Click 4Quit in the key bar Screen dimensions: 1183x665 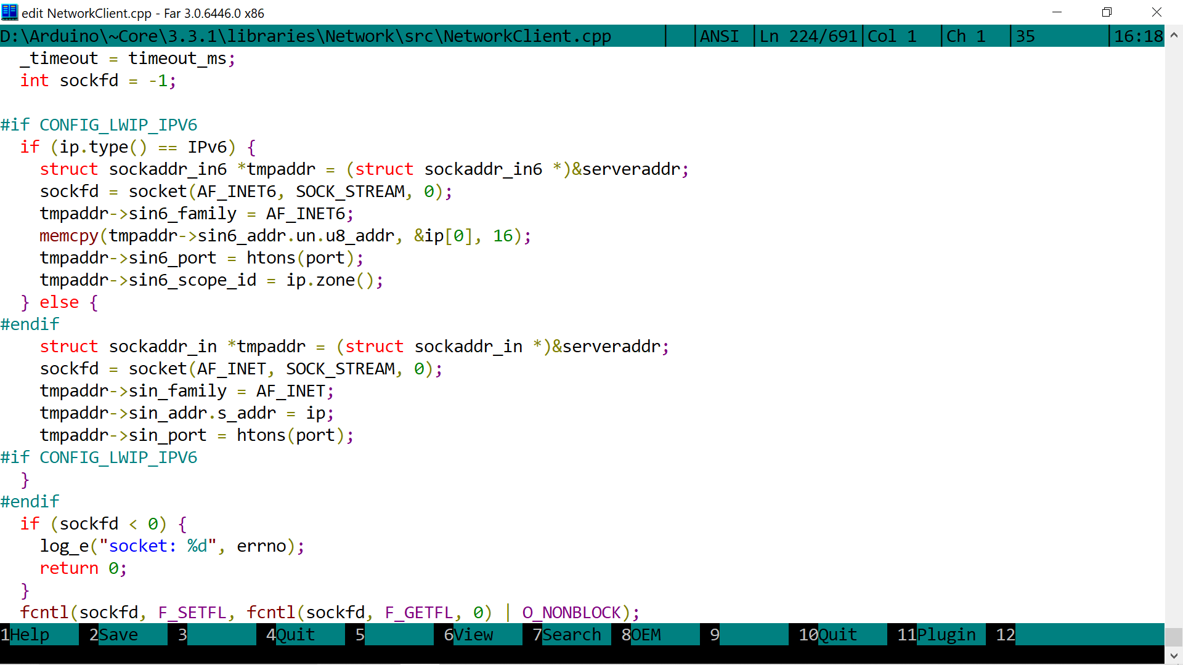click(x=294, y=634)
